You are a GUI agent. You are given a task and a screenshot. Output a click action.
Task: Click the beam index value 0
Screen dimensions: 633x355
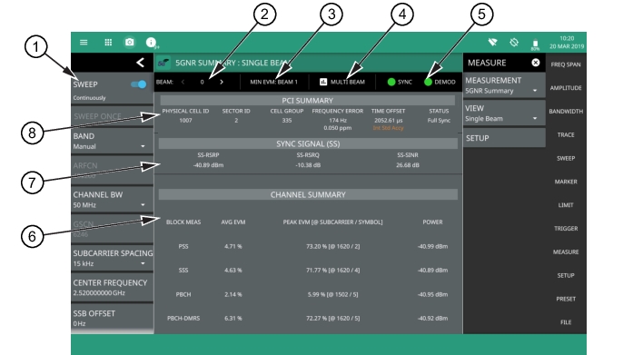coord(202,82)
